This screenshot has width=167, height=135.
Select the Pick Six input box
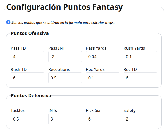coord(103,119)
